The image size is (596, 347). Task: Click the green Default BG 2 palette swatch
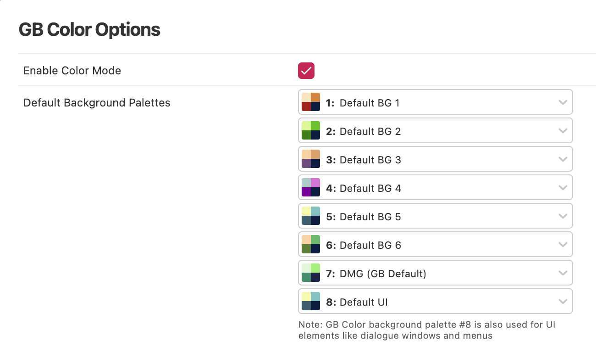(x=311, y=130)
